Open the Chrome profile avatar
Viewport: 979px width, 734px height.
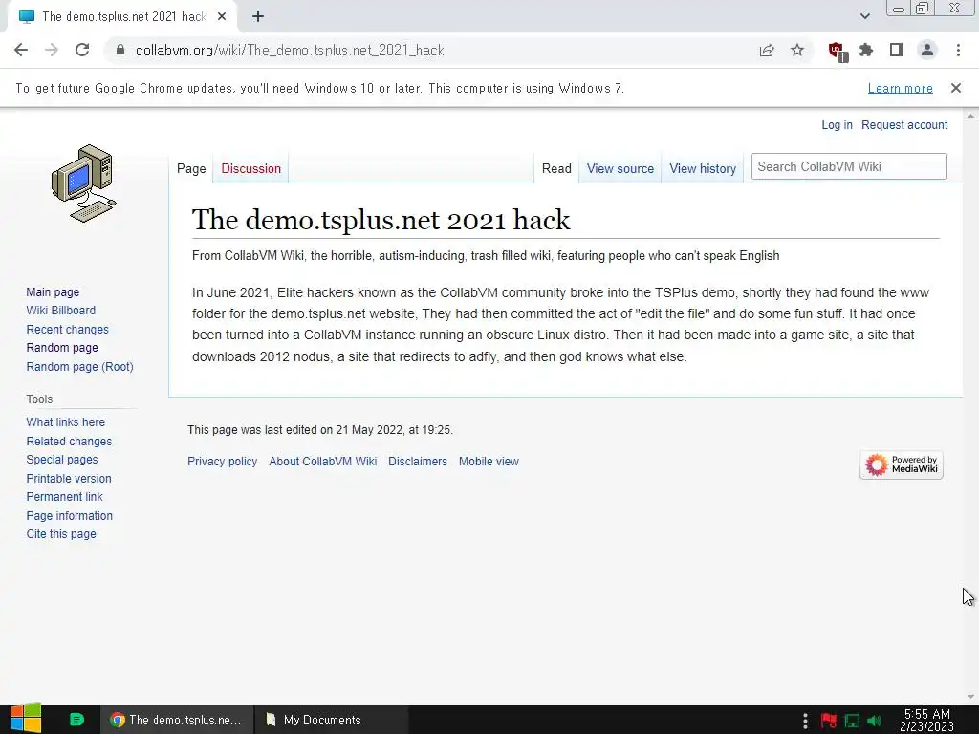click(x=927, y=51)
